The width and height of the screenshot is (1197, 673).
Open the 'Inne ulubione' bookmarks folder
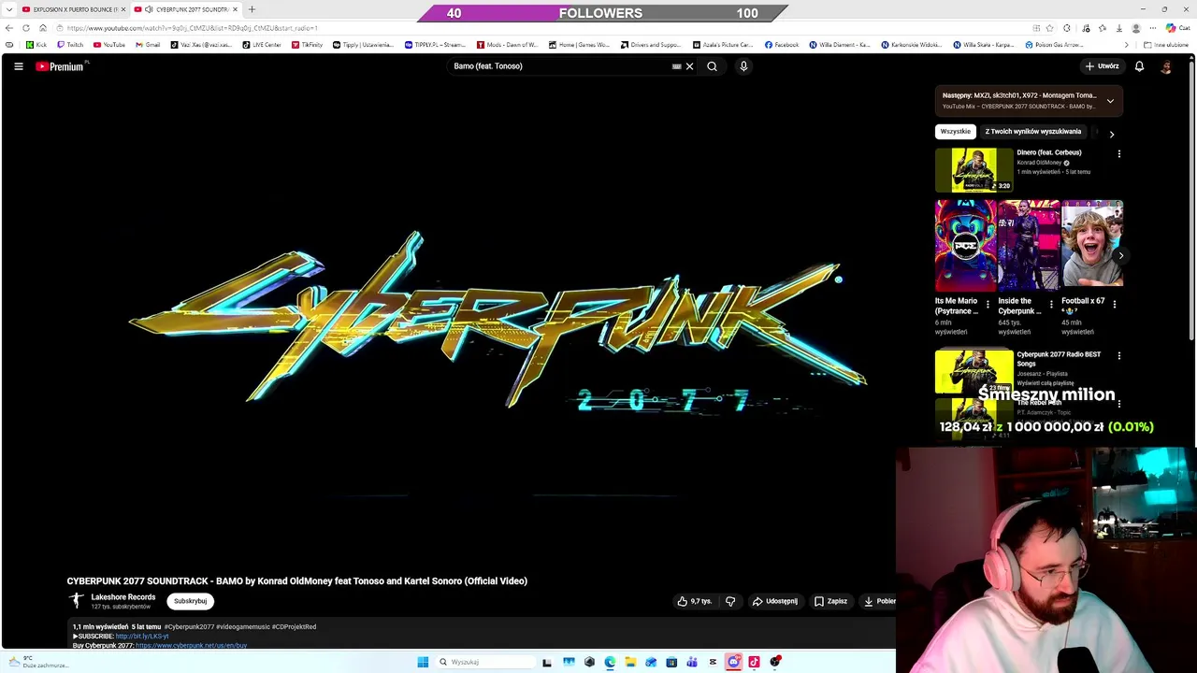click(x=1166, y=45)
